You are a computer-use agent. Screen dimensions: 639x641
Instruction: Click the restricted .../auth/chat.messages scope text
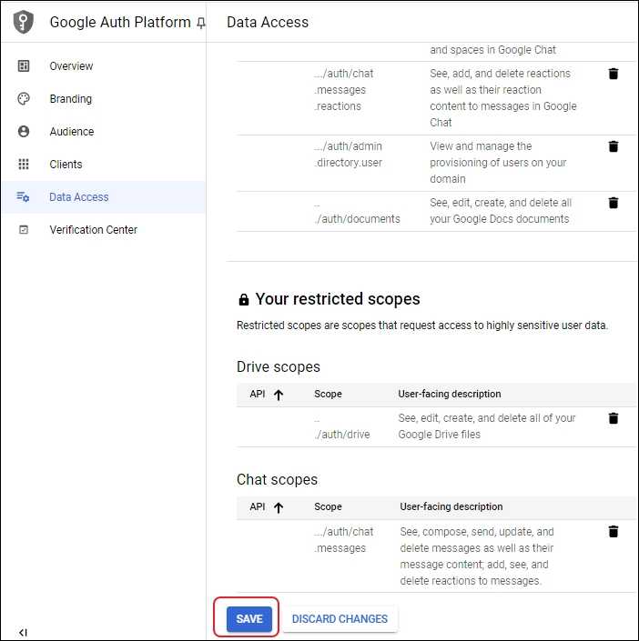pyautogui.click(x=344, y=540)
